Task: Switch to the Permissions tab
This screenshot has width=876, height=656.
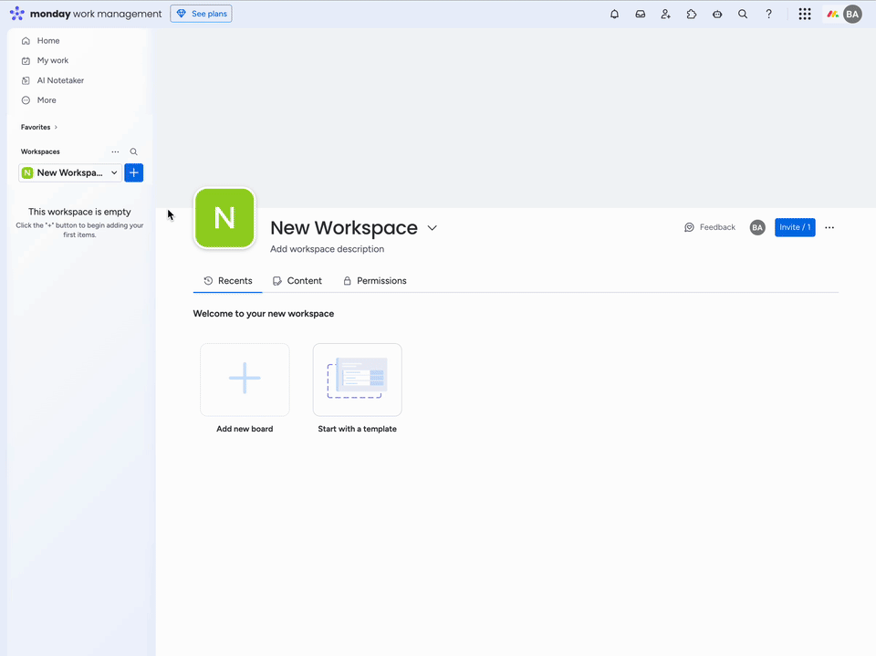Action: pos(374,281)
